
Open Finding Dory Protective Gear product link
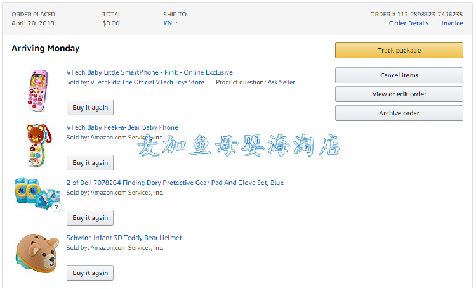[x=175, y=183]
